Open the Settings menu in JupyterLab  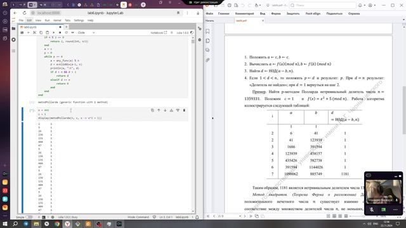coord(79,20)
